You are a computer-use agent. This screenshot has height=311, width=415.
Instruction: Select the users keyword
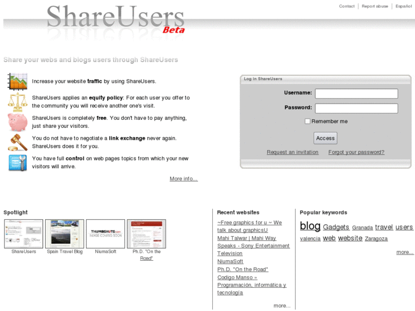click(404, 227)
